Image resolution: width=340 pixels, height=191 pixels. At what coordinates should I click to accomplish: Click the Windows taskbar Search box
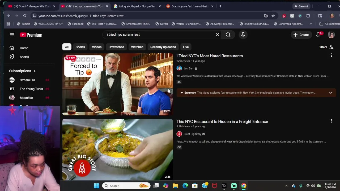coord(126,186)
